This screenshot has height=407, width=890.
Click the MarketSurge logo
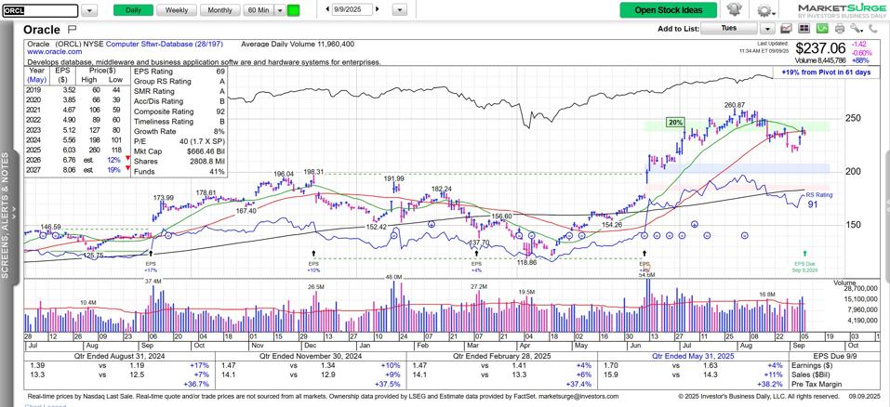(x=842, y=10)
